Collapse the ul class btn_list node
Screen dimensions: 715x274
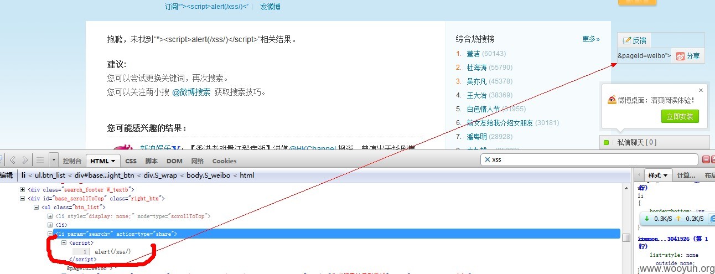pos(37,207)
